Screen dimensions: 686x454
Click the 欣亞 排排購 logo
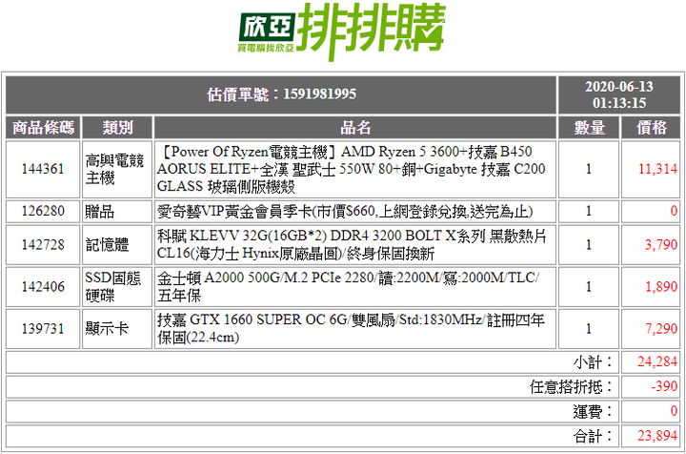343,31
